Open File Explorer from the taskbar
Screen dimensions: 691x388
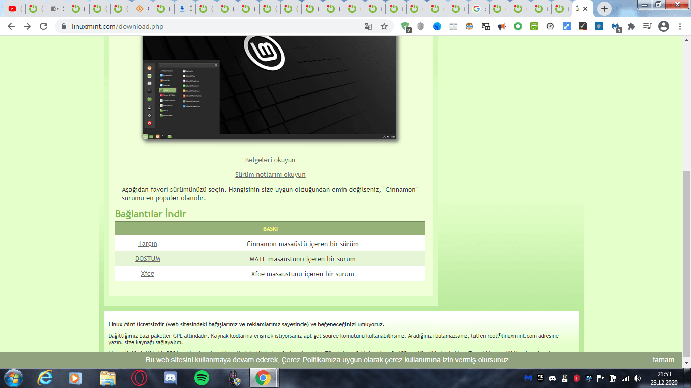[107, 378]
